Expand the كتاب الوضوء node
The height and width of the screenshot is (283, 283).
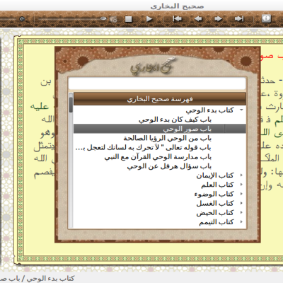point(241,194)
